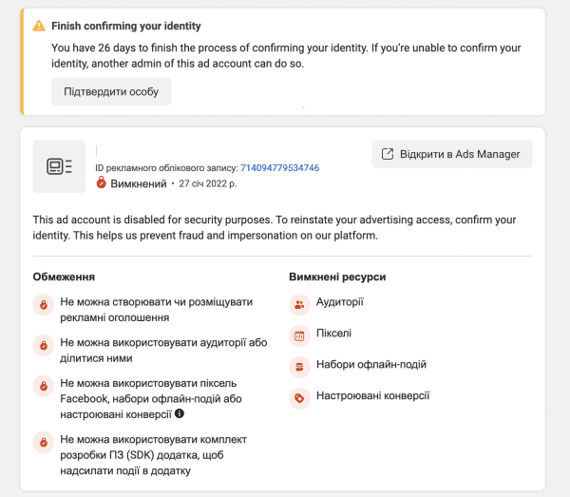Image resolution: width=570 pixels, height=497 pixels.
Task: Select the Аудиторії disabled resource
Action: [340, 302]
